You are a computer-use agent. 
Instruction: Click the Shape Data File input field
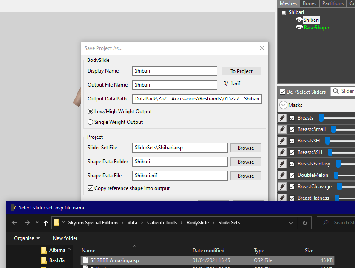(x=180, y=176)
